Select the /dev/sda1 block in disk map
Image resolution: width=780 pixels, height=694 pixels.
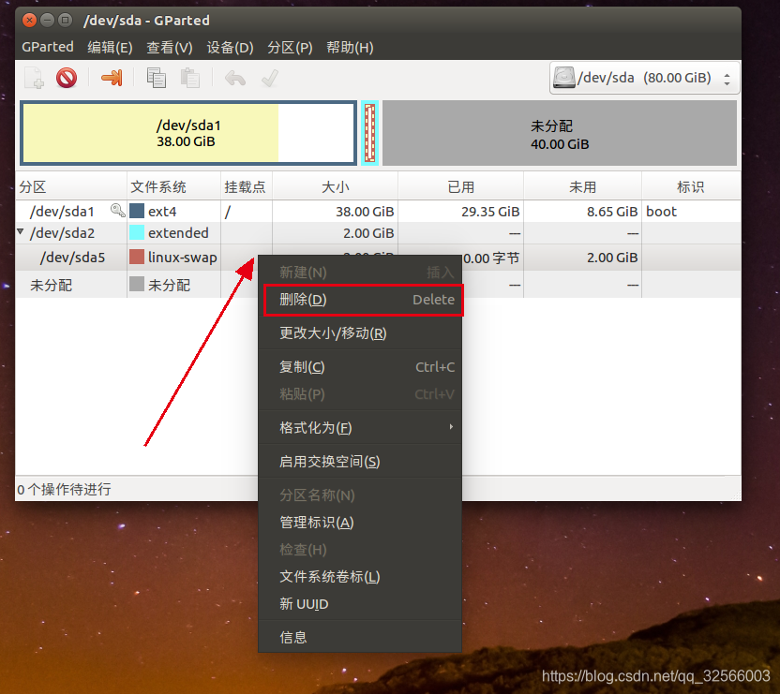pyautogui.click(x=188, y=133)
